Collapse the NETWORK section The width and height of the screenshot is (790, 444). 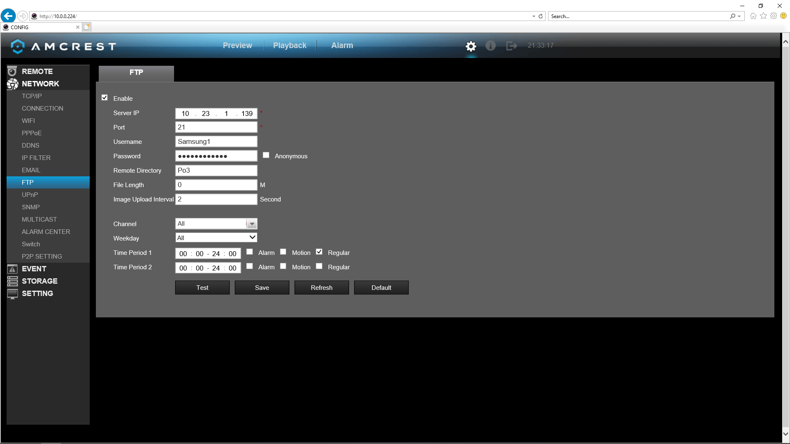click(x=40, y=84)
